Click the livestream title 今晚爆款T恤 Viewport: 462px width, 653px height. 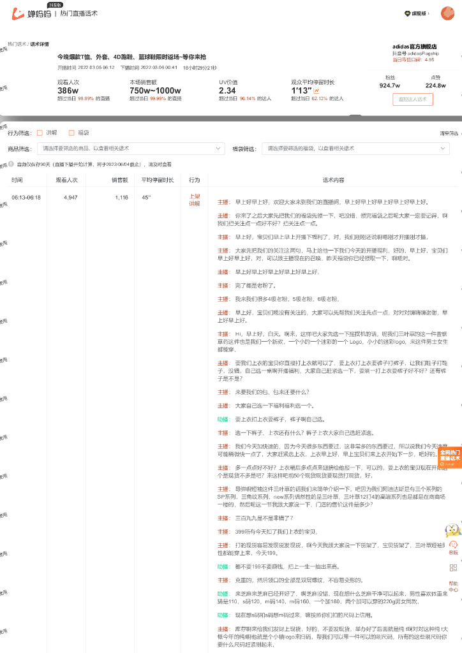131,57
